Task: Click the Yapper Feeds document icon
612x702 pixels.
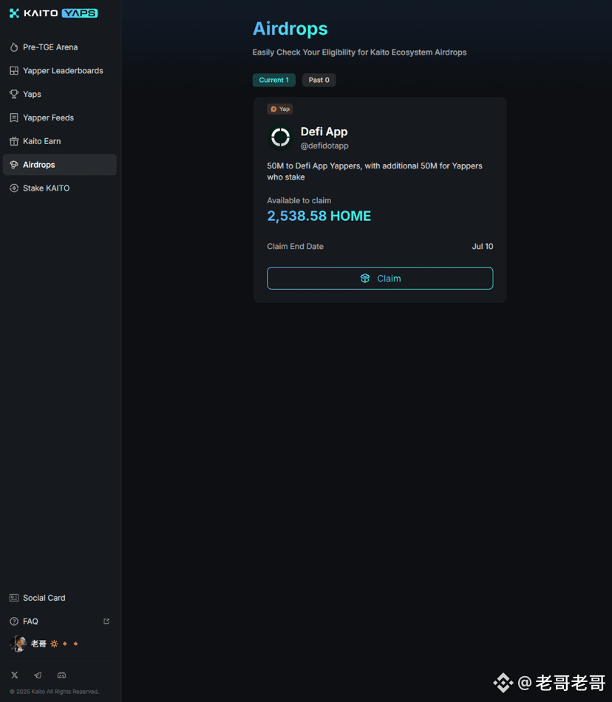Action: click(x=14, y=117)
